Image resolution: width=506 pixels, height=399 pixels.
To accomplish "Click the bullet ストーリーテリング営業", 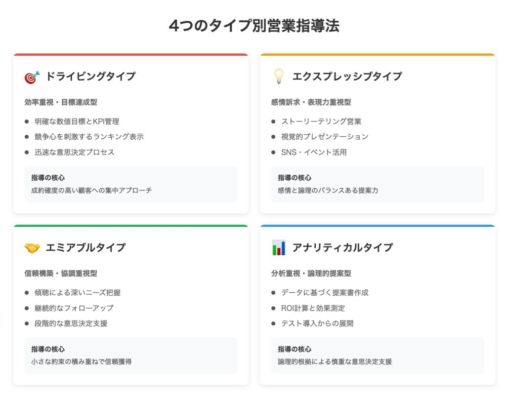I will coord(321,121).
